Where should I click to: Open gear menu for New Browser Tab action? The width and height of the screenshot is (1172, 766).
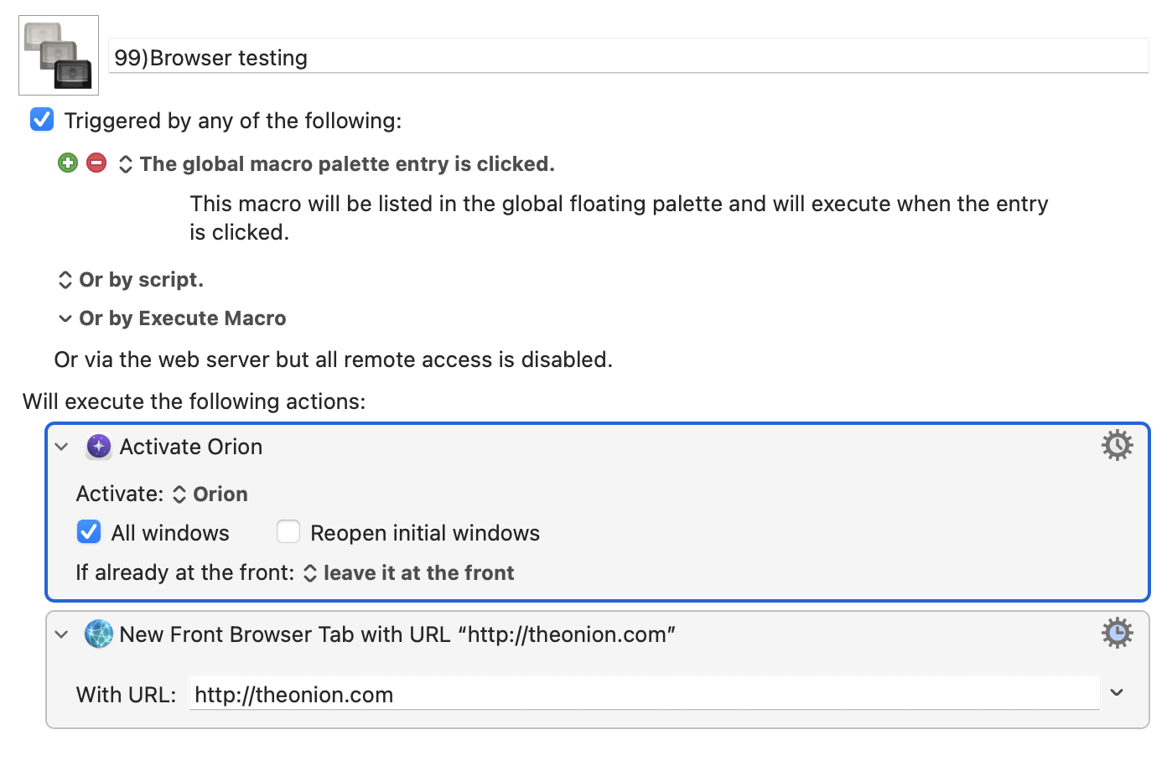click(x=1117, y=634)
